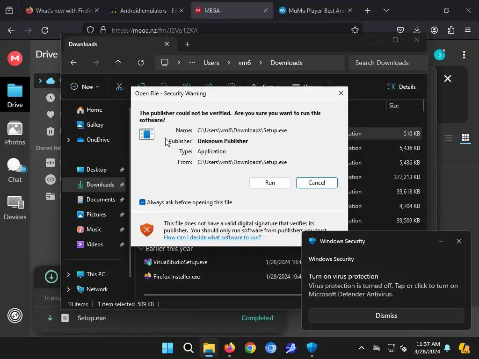Click Users in Explorer breadcrumb
The image size is (479, 359).
(211, 63)
